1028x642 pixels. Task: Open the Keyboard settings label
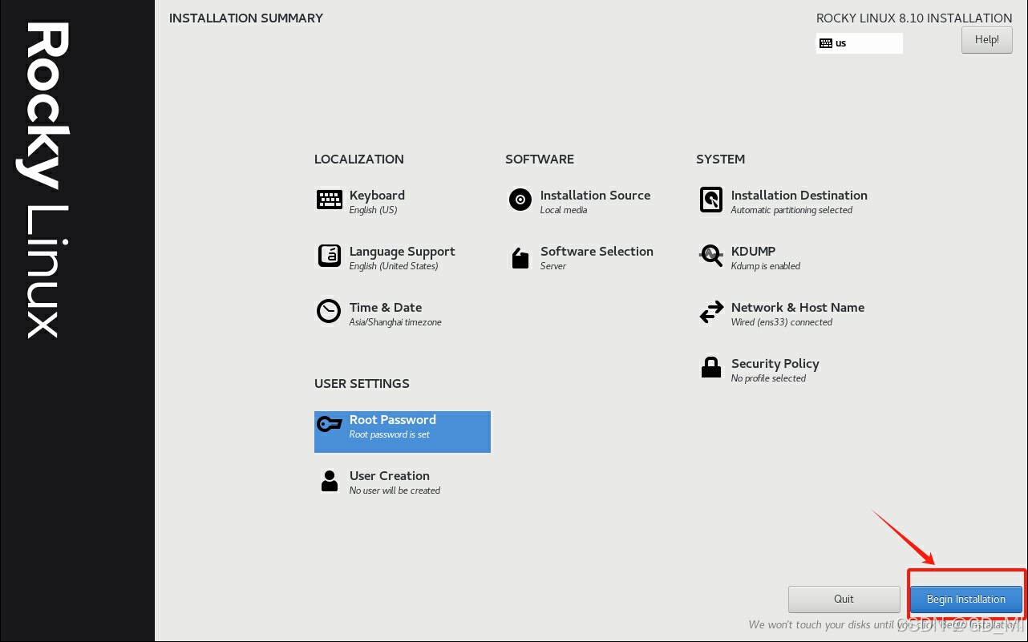(377, 196)
